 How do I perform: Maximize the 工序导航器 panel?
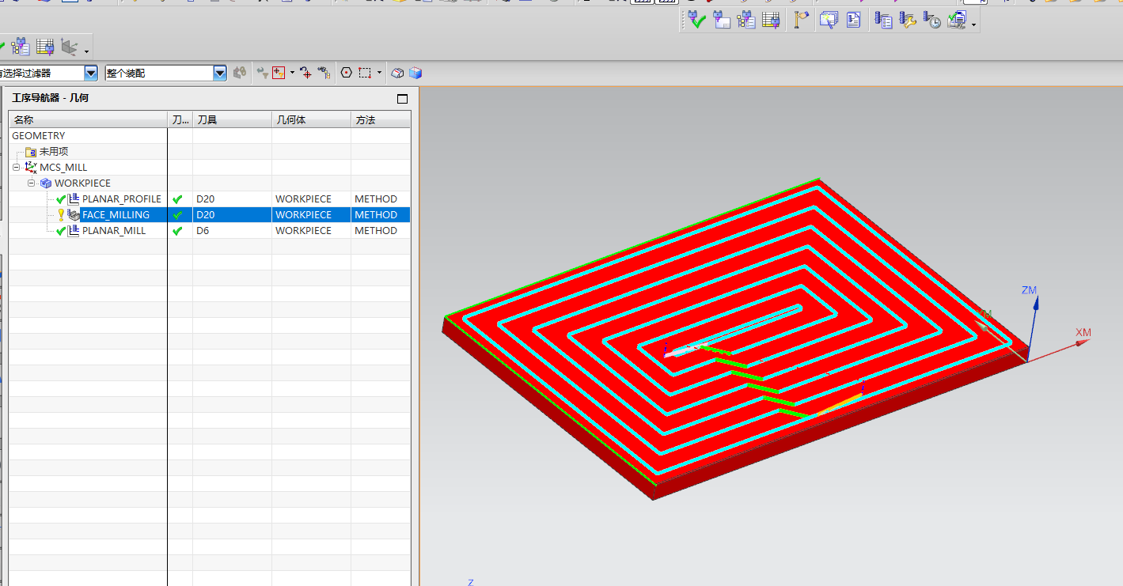coord(402,99)
